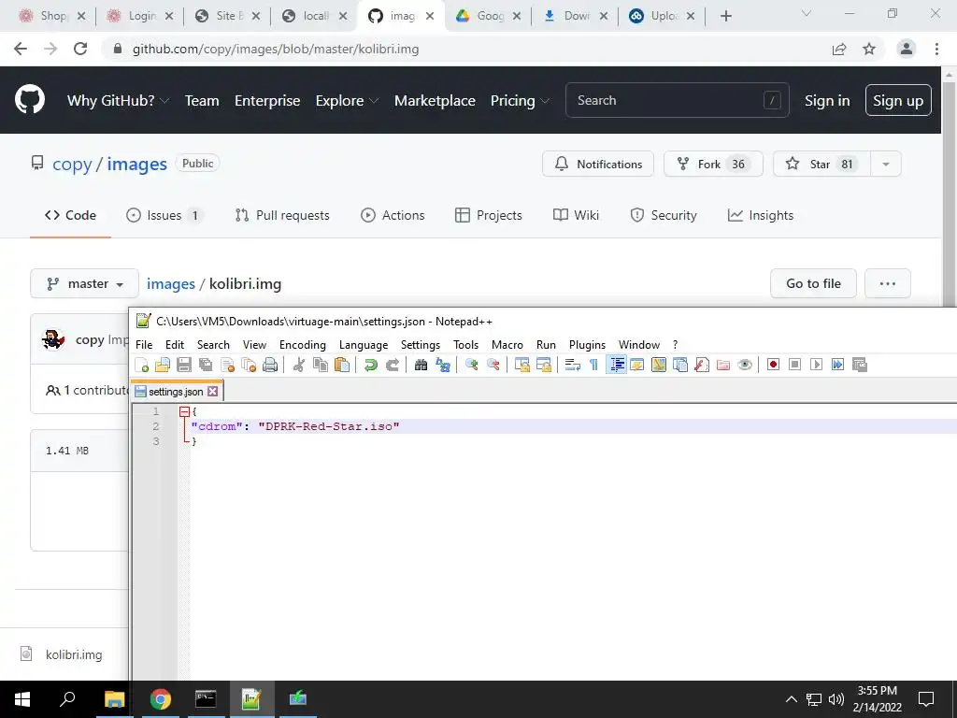Click the Sign up button

(x=898, y=101)
